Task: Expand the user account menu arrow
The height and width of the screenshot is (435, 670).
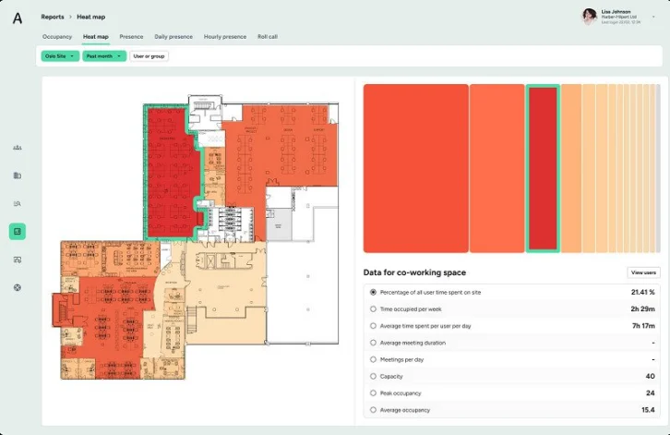Action: click(x=653, y=17)
